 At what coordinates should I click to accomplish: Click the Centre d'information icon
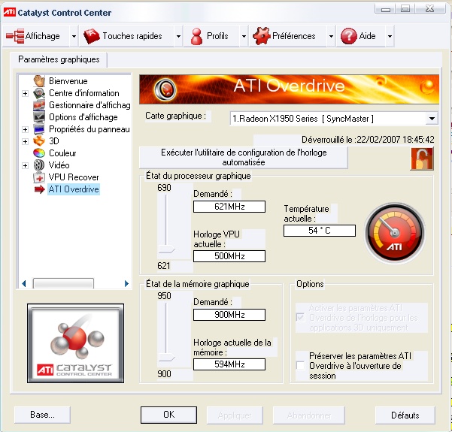[39, 93]
